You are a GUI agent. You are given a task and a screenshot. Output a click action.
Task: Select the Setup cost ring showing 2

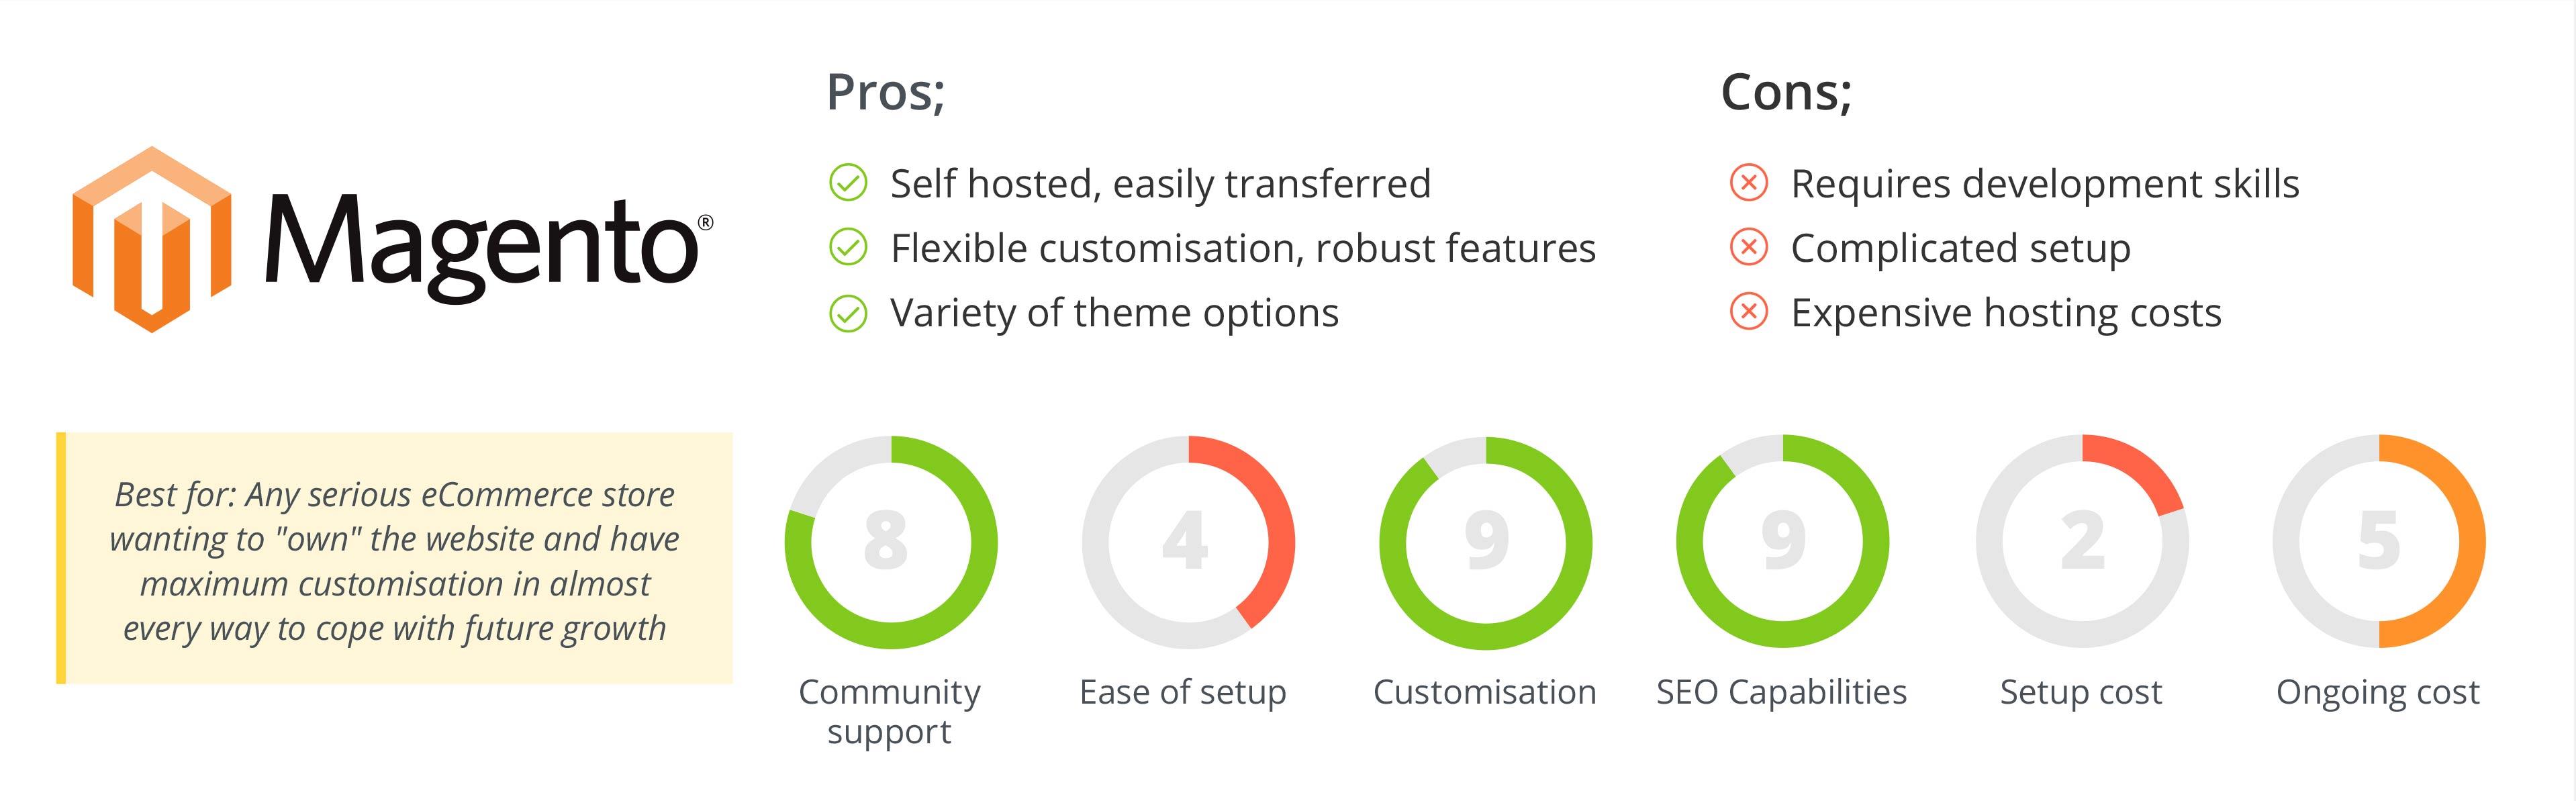point(2082,542)
